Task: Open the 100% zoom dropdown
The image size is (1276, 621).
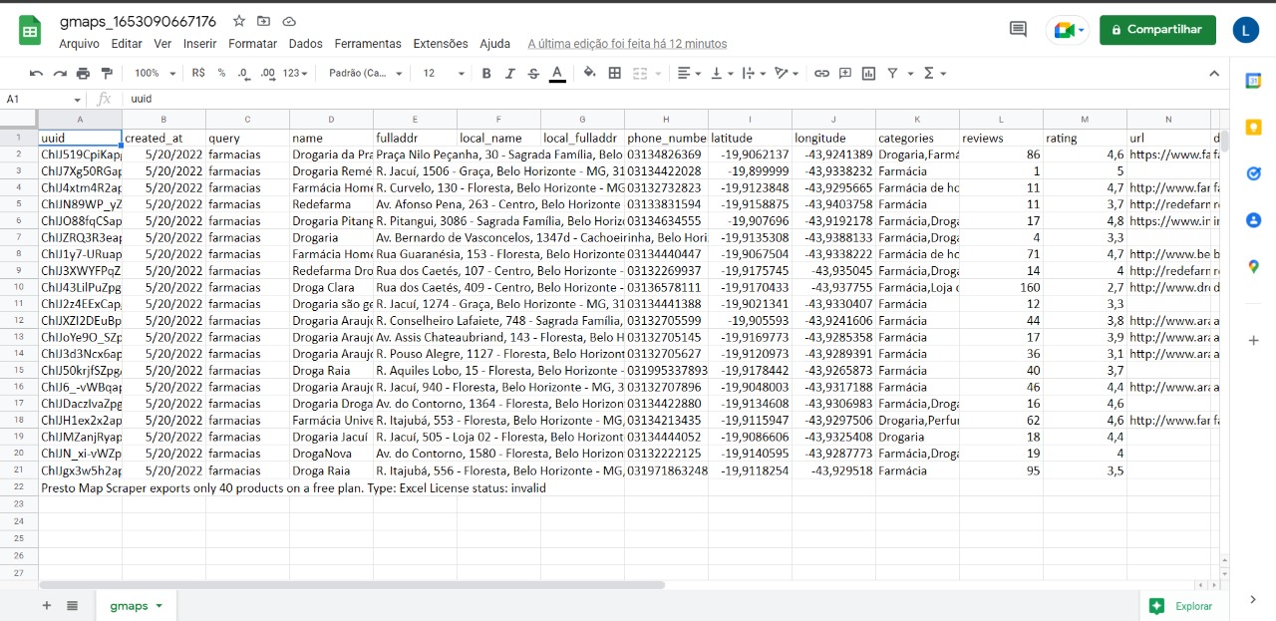Action: coord(156,73)
